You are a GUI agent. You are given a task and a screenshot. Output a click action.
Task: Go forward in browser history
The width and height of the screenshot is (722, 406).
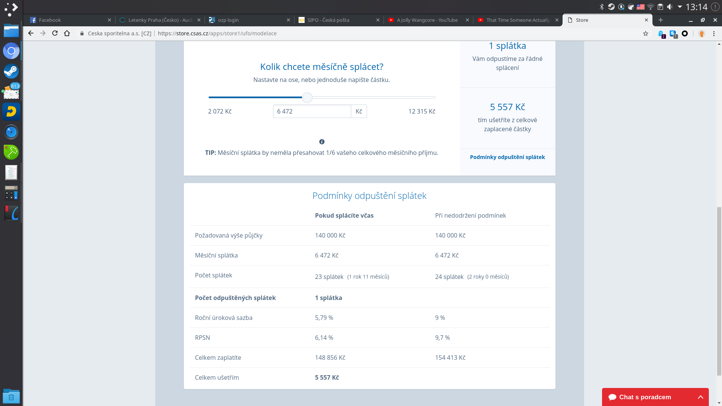(x=43, y=33)
